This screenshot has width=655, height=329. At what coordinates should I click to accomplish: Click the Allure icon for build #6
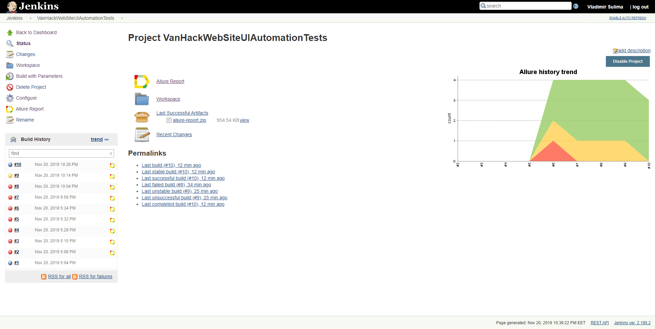pos(112,209)
